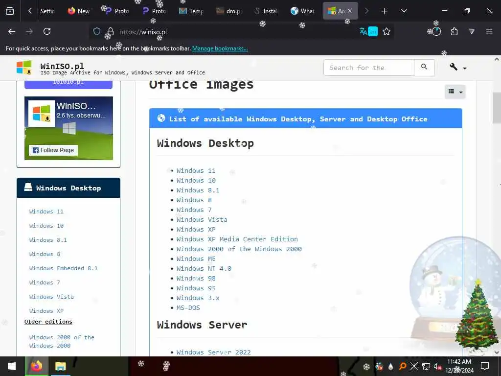The image size is (501, 376).
Task: Reload the current page
Action: coord(47,31)
